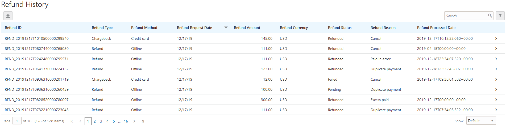This screenshot has height=126, width=506.
Task: Select page 5 in pagination
Action: point(114,121)
